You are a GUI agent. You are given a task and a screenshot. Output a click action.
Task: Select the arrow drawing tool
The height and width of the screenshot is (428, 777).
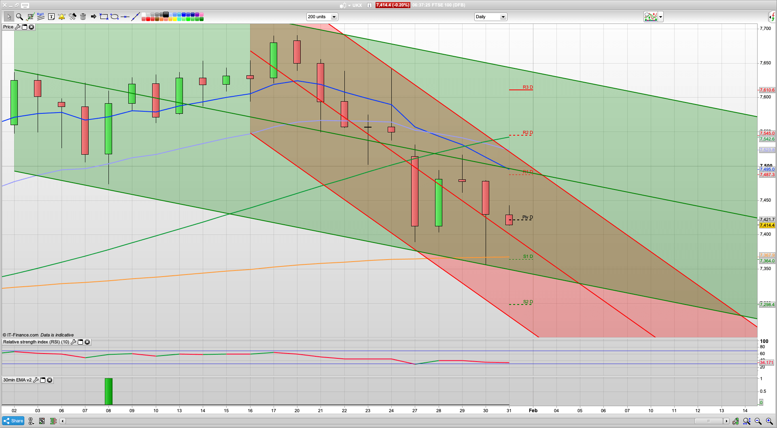click(93, 17)
